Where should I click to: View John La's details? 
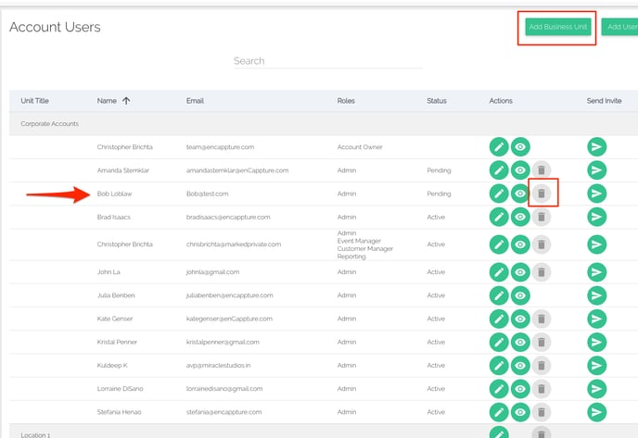520,272
